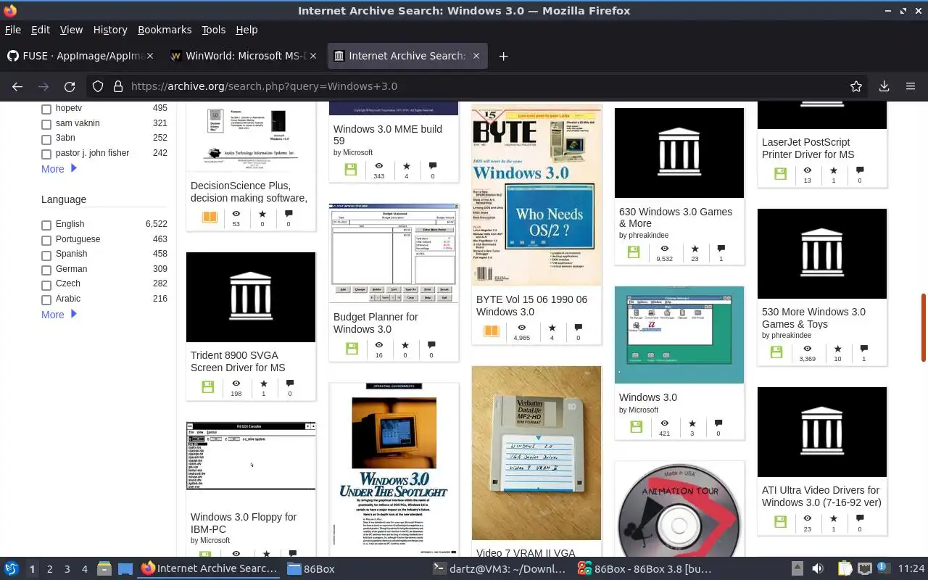Image resolution: width=928 pixels, height=580 pixels.
Task: Click the volume speaker icon in the system tray
Action: pyautogui.click(x=818, y=568)
